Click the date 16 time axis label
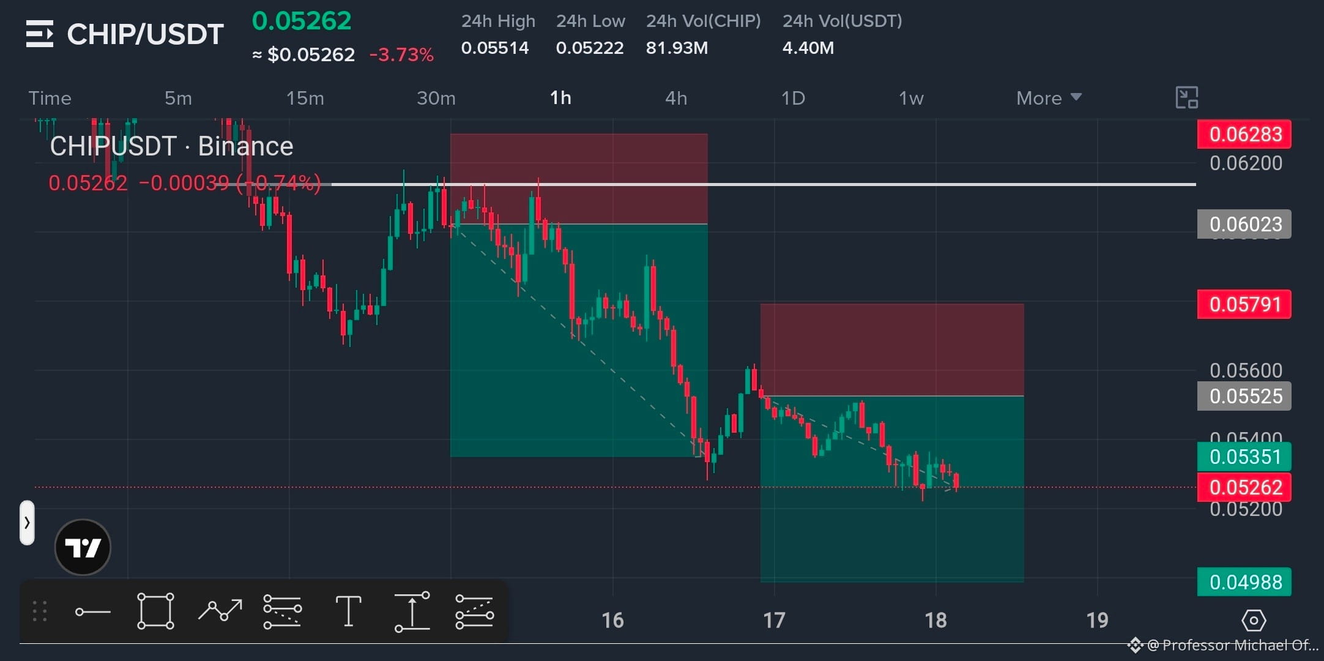 (x=612, y=621)
